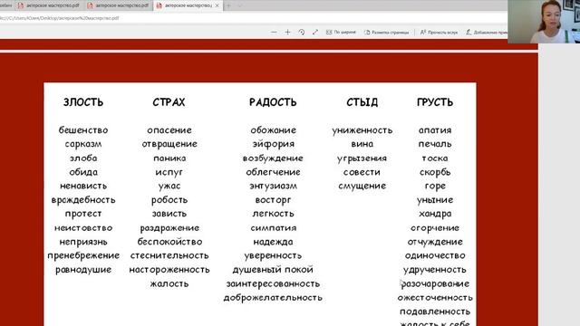580x326 pixels.
Task: Click the word 'настороженность'
Action: (169, 270)
